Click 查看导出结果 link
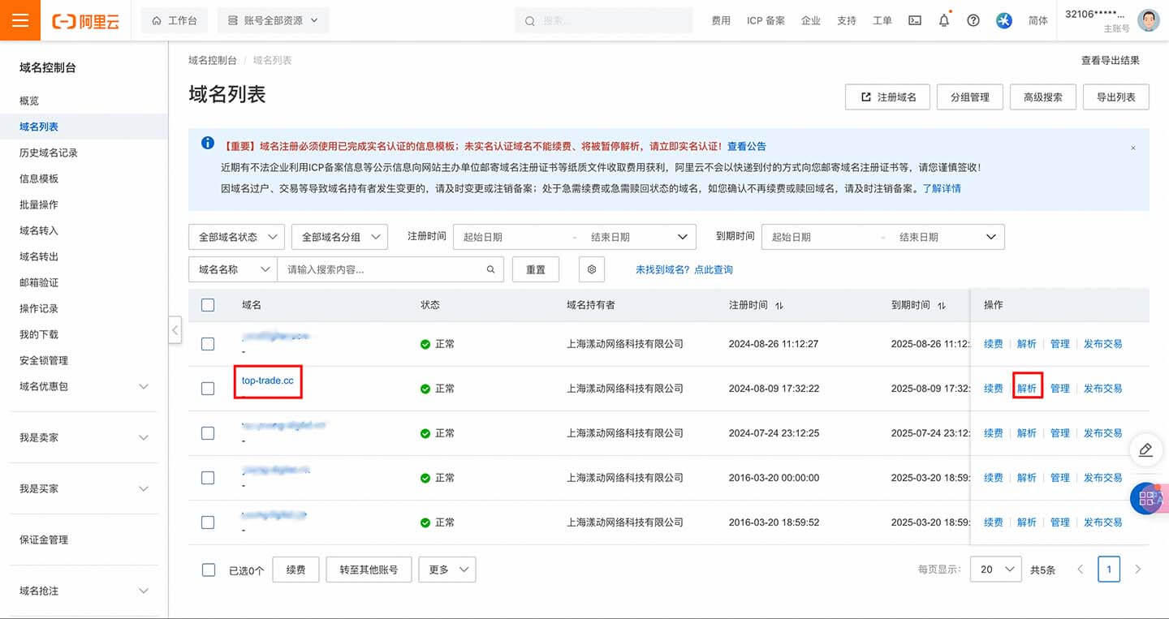The height and width of the screenshot is (619, 1169). point(1111,60)
